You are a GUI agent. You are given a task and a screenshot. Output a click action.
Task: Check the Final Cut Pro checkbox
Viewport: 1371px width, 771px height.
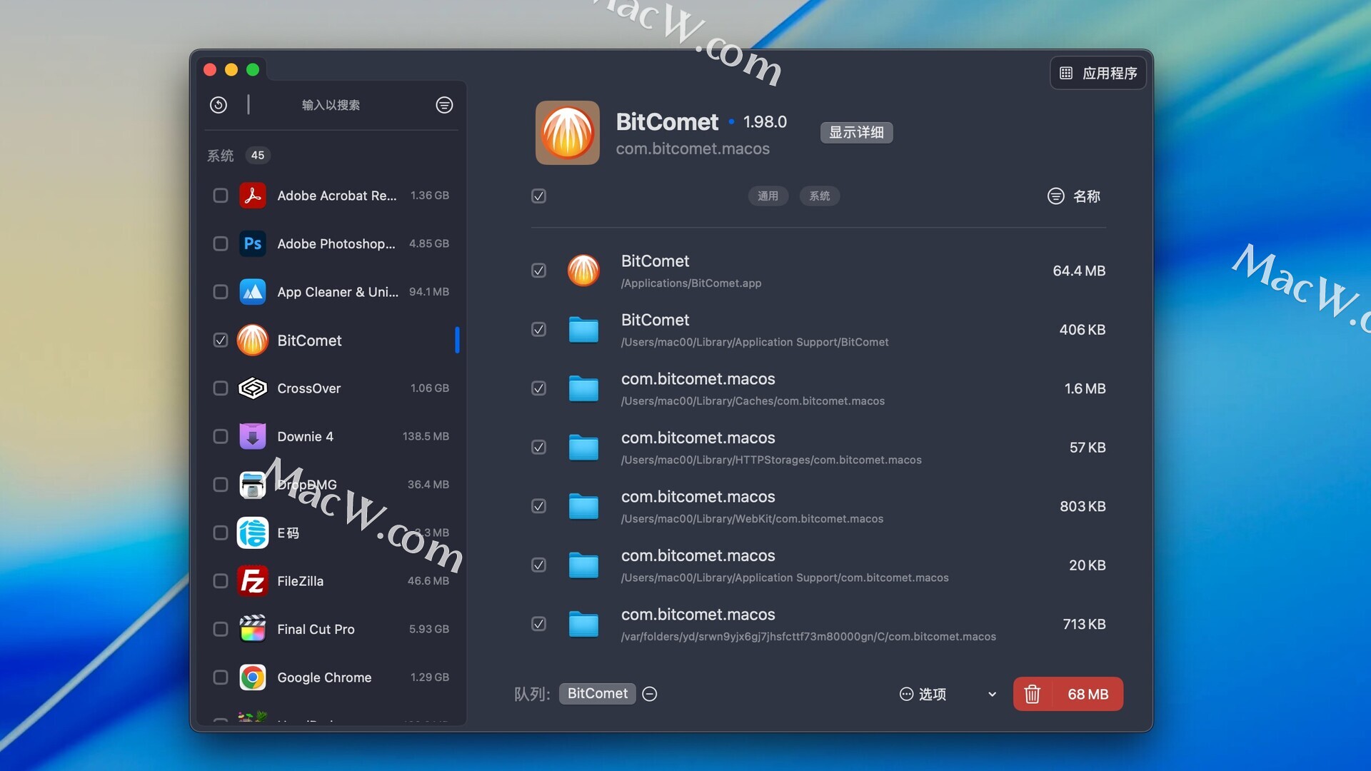221,629
